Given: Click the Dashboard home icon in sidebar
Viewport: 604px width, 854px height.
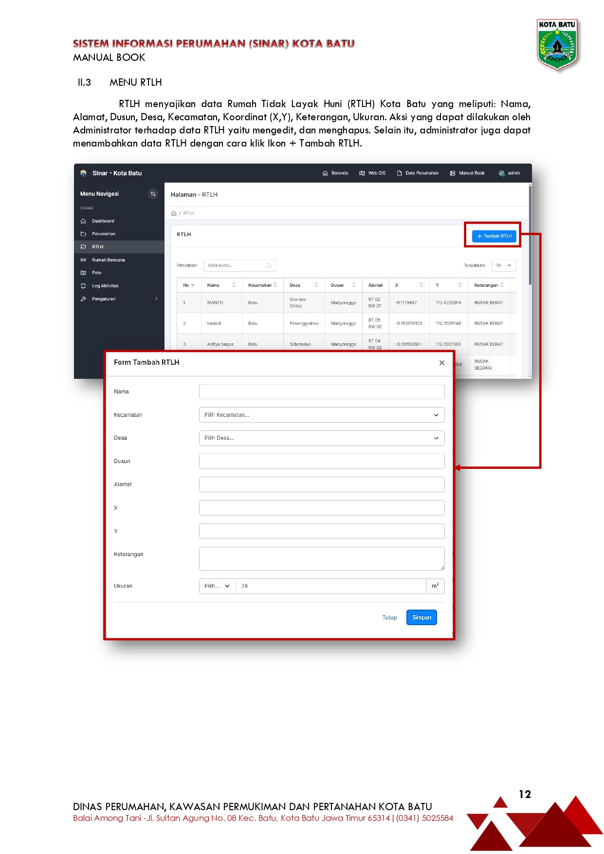Looking at the screenshot, I should click(x=83, y=221).
